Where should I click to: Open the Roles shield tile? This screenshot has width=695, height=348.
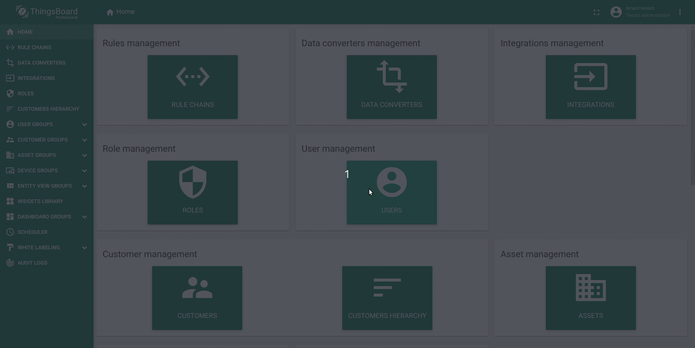192,193
